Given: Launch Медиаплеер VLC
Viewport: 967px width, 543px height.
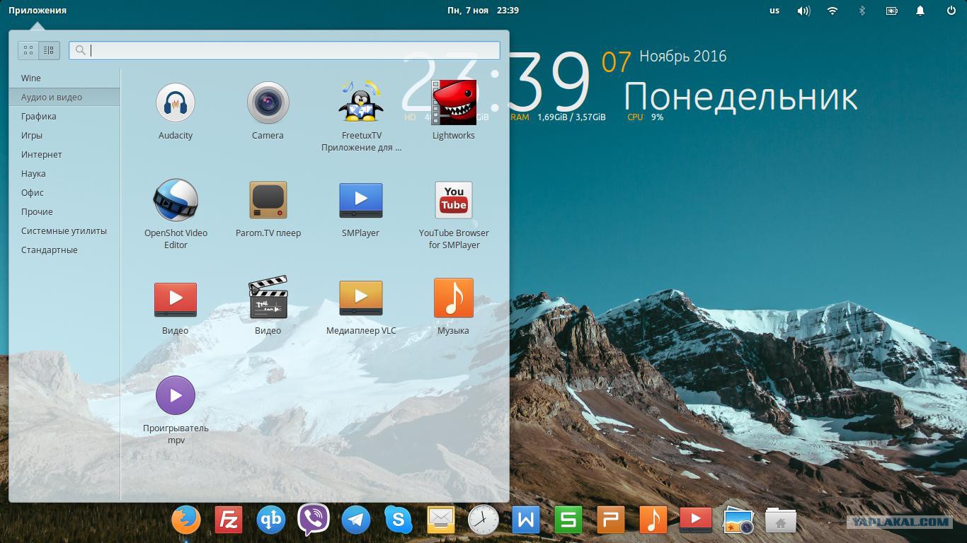Looking at the screenshot, I should click(x=361, y=298).
